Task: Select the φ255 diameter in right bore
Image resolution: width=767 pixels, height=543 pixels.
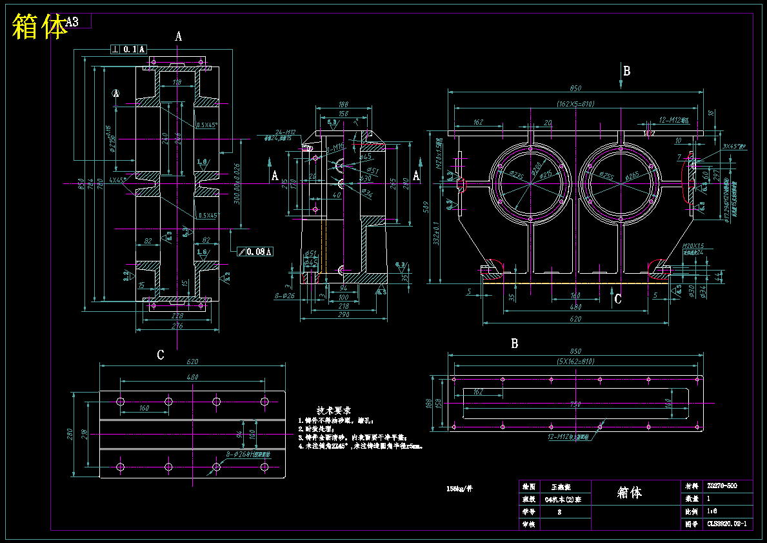Action: [606, 175]
